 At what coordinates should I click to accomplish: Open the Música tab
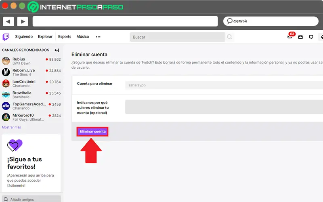pyautogui.click(x=83, y=37)
